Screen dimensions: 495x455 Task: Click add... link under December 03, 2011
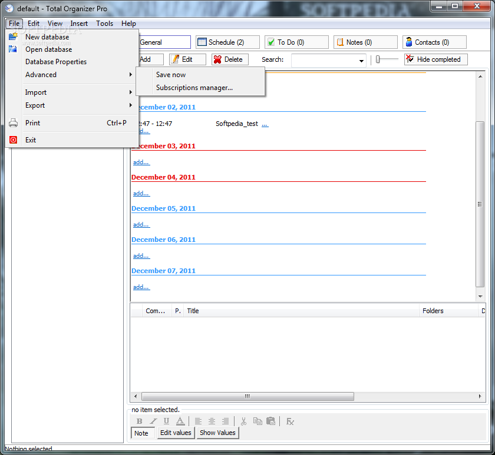click(141, 162)
